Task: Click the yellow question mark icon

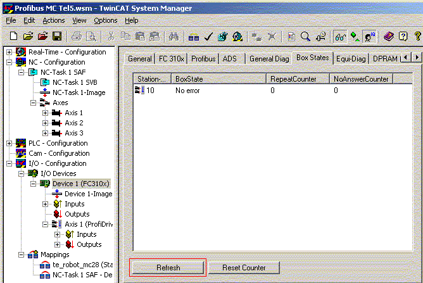Action: [x=417, y=36]
